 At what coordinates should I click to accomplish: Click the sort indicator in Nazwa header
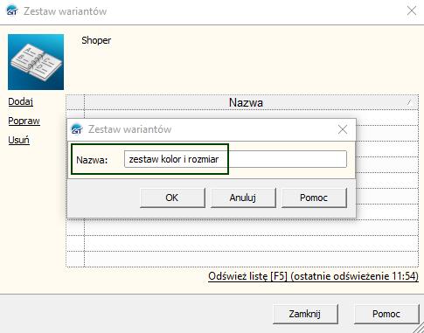tap(409, 102)
